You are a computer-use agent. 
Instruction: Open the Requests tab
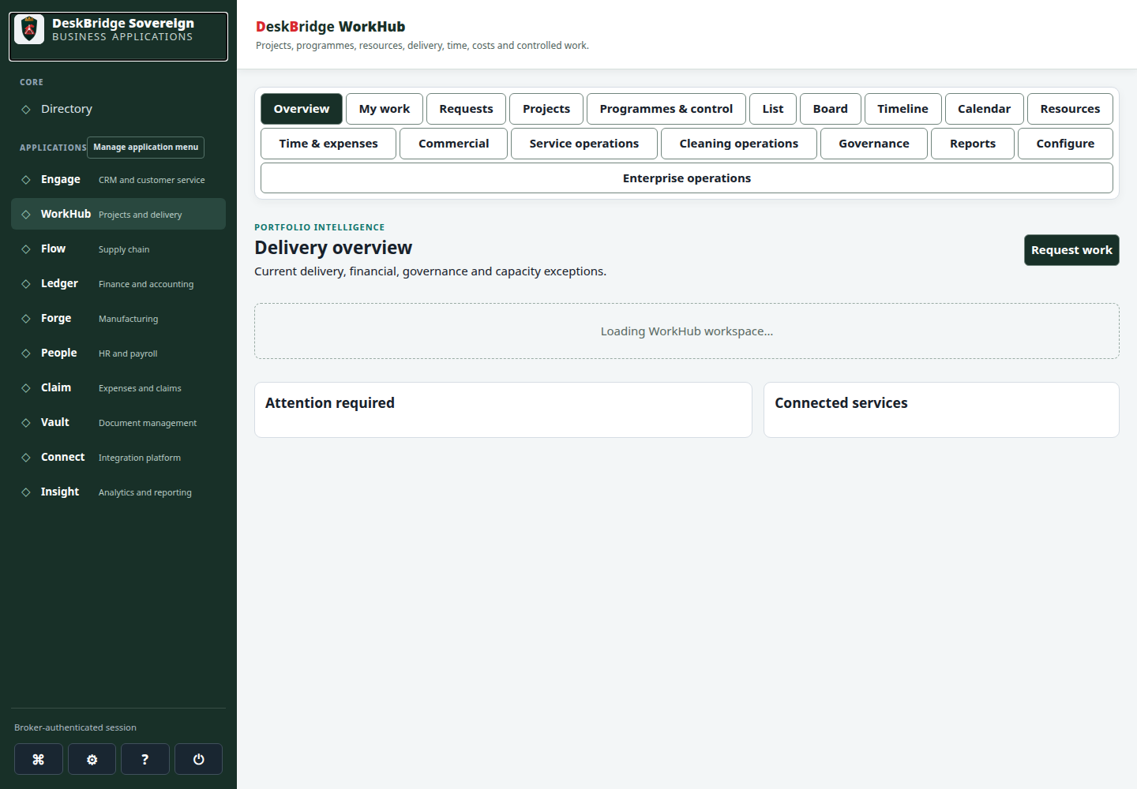[466, 109]
